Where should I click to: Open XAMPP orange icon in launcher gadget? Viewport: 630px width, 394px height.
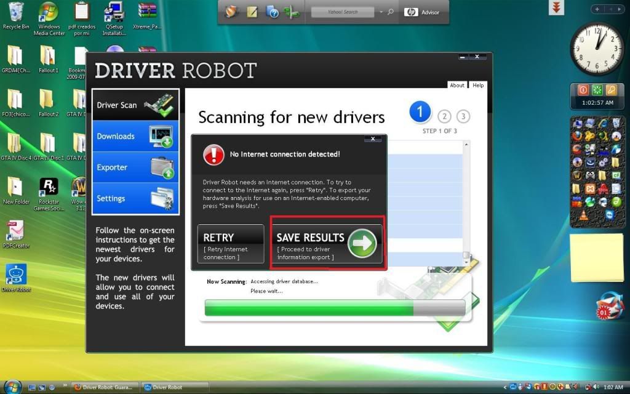tap(590, 188)
